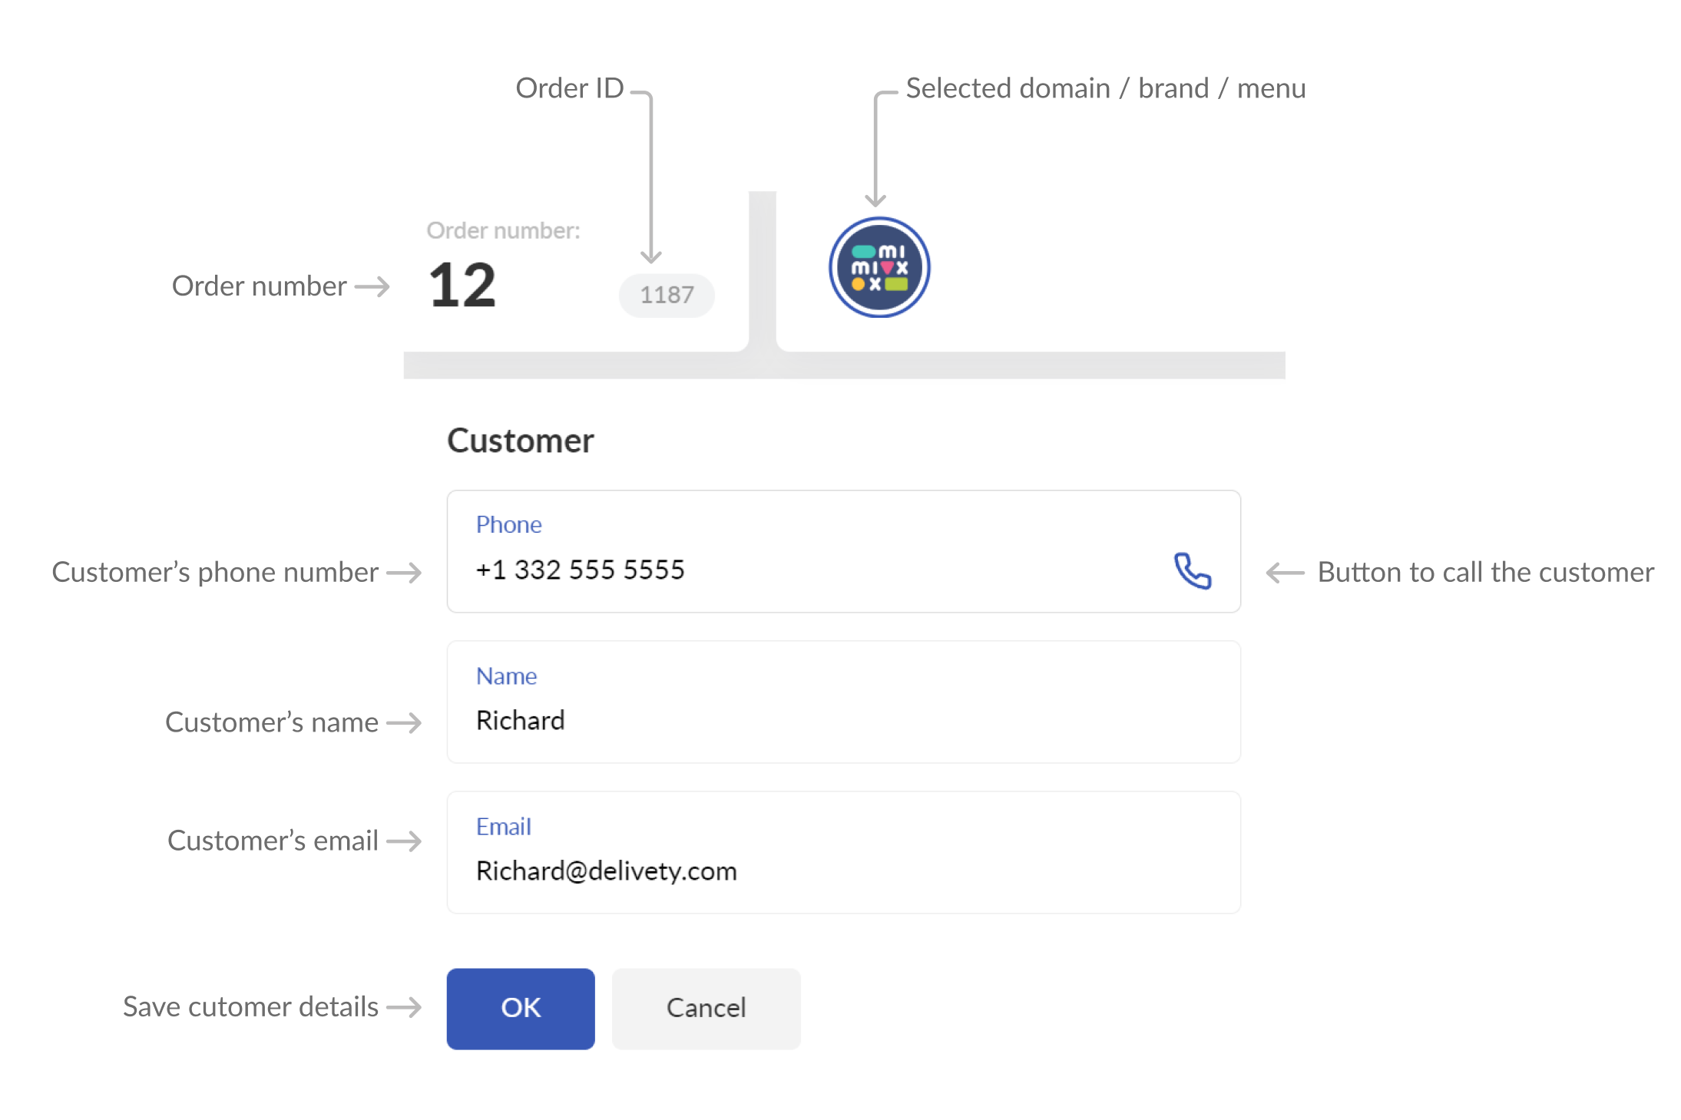Click the 'Button to call the customer' annotation
Image resolution: width=1681 pixels, height=1120 pixels.
(1486, 572)
